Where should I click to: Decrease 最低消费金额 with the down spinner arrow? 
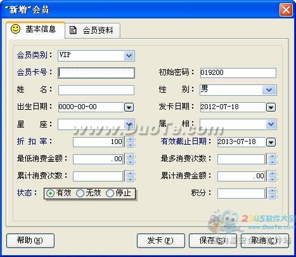[x=131, y=162]
